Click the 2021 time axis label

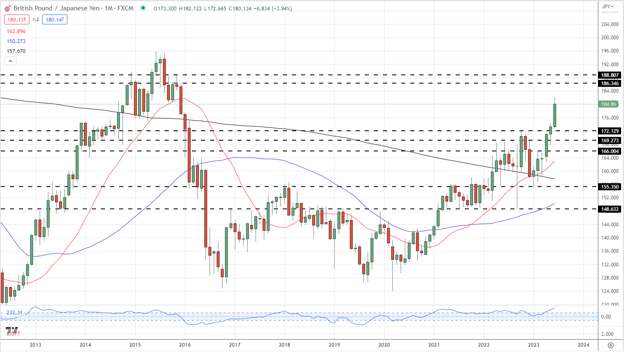434,345
